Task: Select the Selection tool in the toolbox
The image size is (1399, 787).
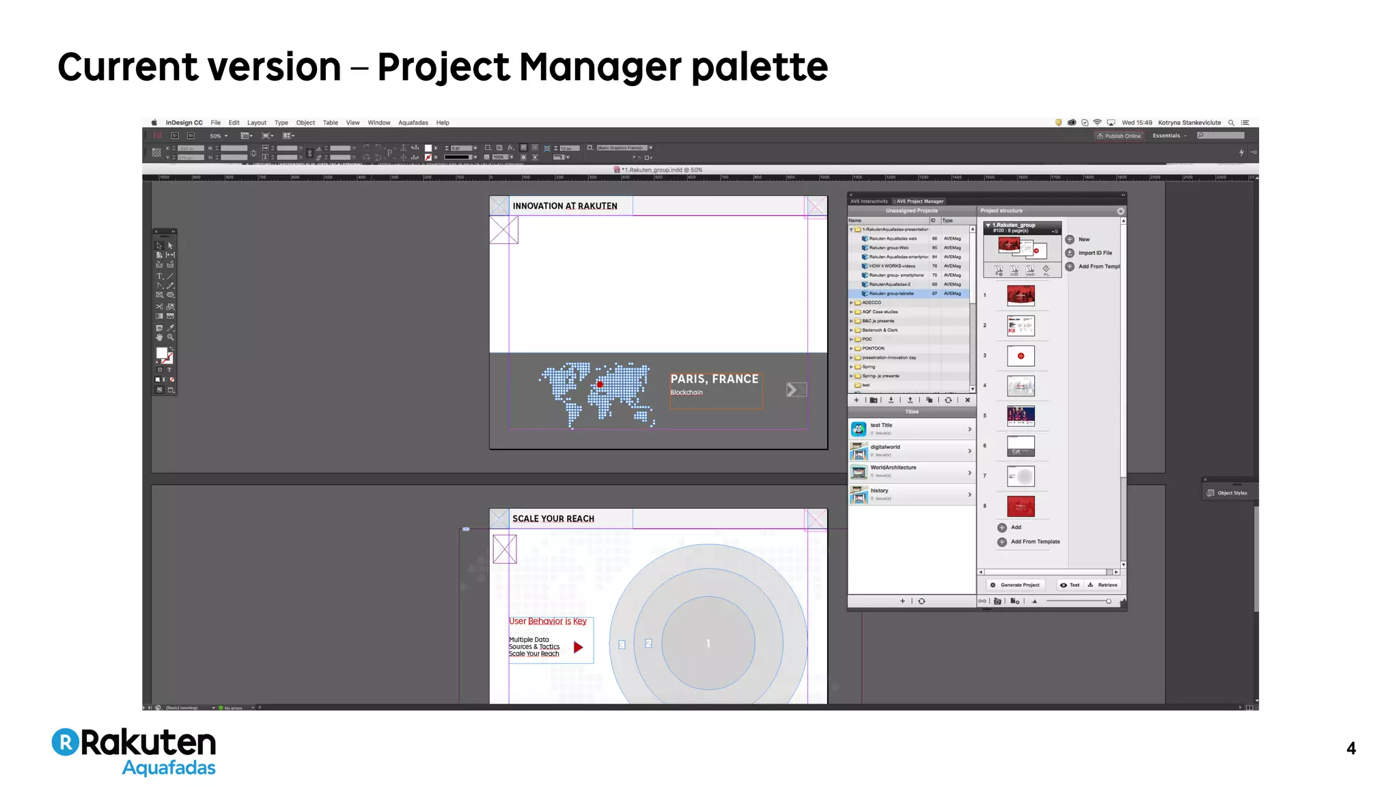Action: click(159, 245)
